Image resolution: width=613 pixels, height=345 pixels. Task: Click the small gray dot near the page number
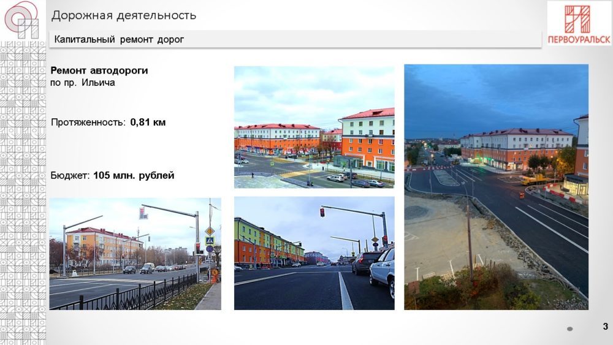coord(569,329)
